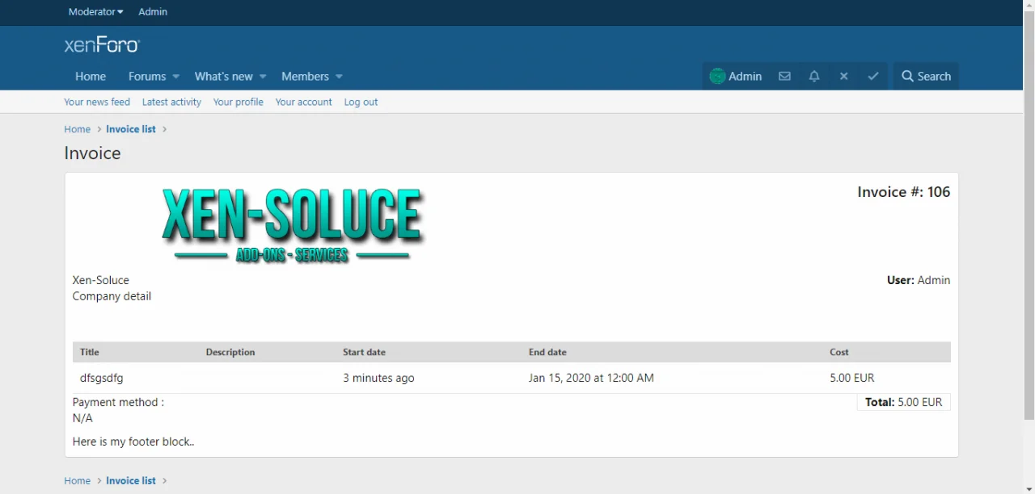Open the Admin link in top bar
Viewport: 1035px width, 494px height.
pos(153,12)
